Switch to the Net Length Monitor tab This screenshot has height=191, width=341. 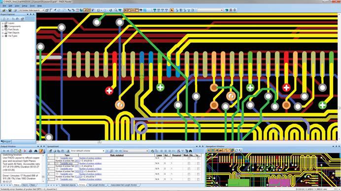[x=97, y=185]
